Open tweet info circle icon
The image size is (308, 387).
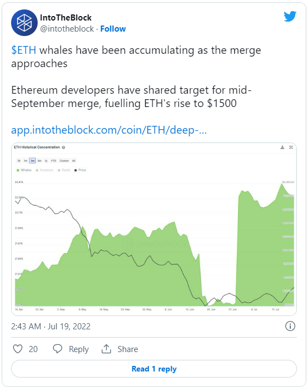[x=290, y=326]
